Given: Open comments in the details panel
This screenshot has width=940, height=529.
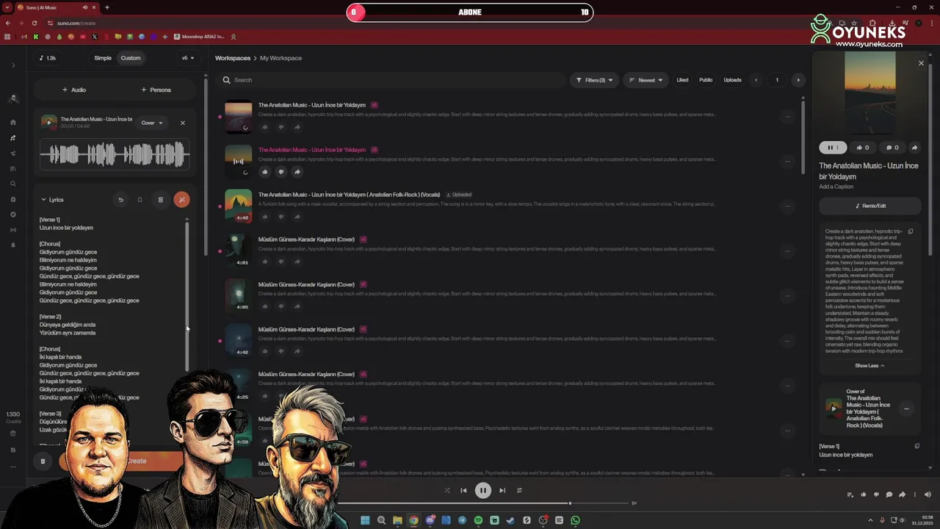Looking at the screenshot, I should [892, 148].
